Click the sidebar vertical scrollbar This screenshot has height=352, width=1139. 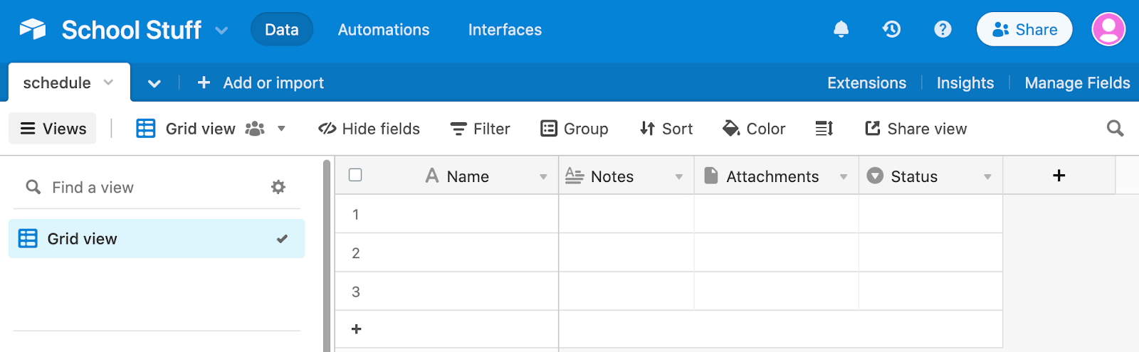point(327,256)
